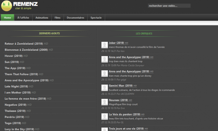Open the Trois jours et une vie review title

pos(126,129)
